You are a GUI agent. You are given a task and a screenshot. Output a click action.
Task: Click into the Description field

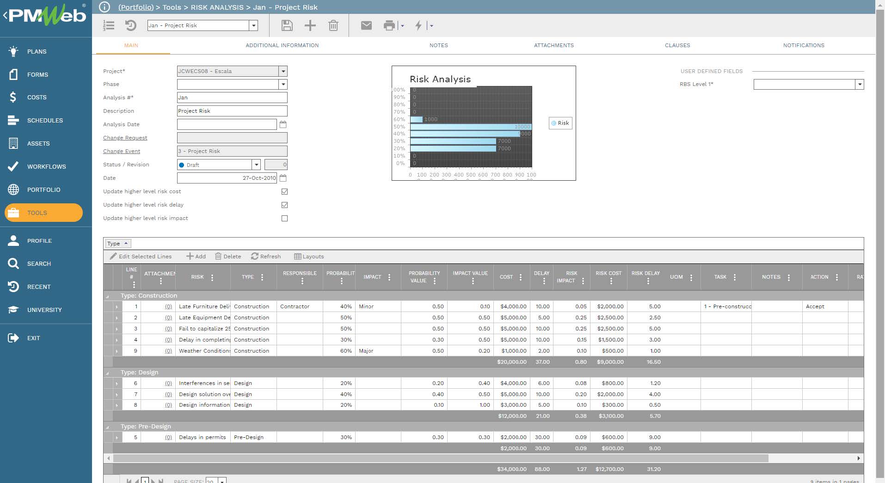pyautogui.click(x=232, y=111)
